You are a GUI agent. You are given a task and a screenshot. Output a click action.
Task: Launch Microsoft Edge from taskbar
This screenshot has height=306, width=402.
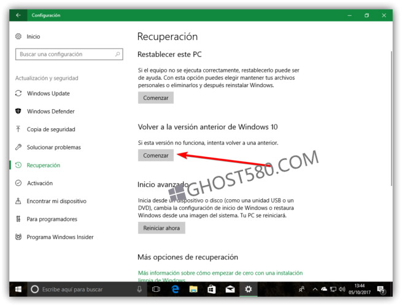tap(176, 289)
